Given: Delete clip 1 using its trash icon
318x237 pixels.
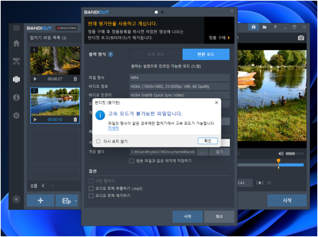Looking at the screenshot, I should tap(75, 79).
